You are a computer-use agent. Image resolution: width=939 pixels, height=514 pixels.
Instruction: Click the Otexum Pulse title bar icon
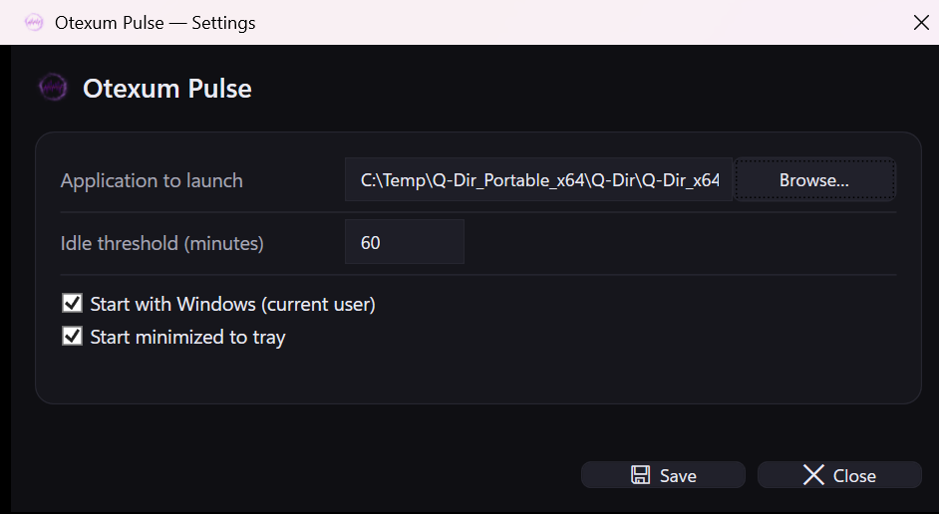(34, 22)
